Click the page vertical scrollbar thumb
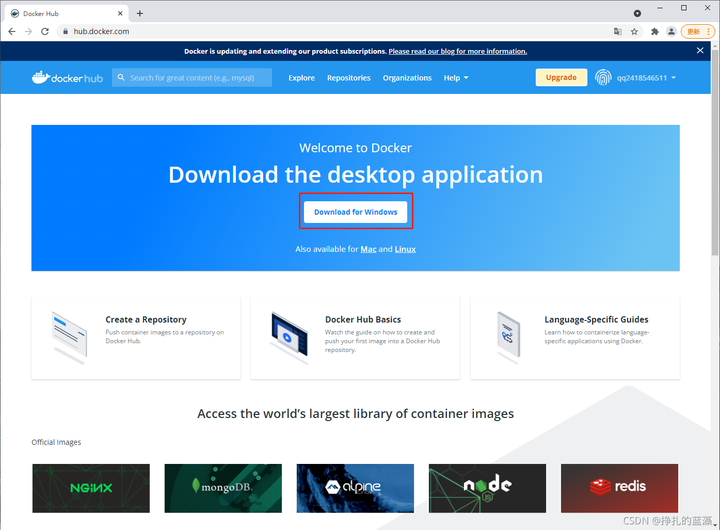The height and width of the screenshot is (530, 720). (715, 152)
